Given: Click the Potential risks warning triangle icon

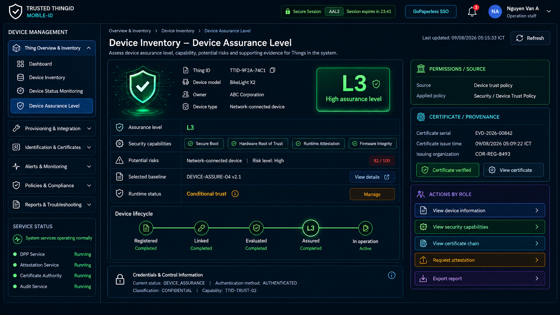Looking at the screenshot, I should [x=120, y=160].
